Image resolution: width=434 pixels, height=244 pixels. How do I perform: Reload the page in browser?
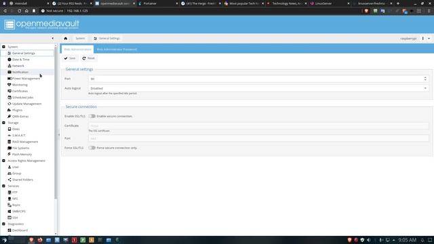tap(20, 11)
